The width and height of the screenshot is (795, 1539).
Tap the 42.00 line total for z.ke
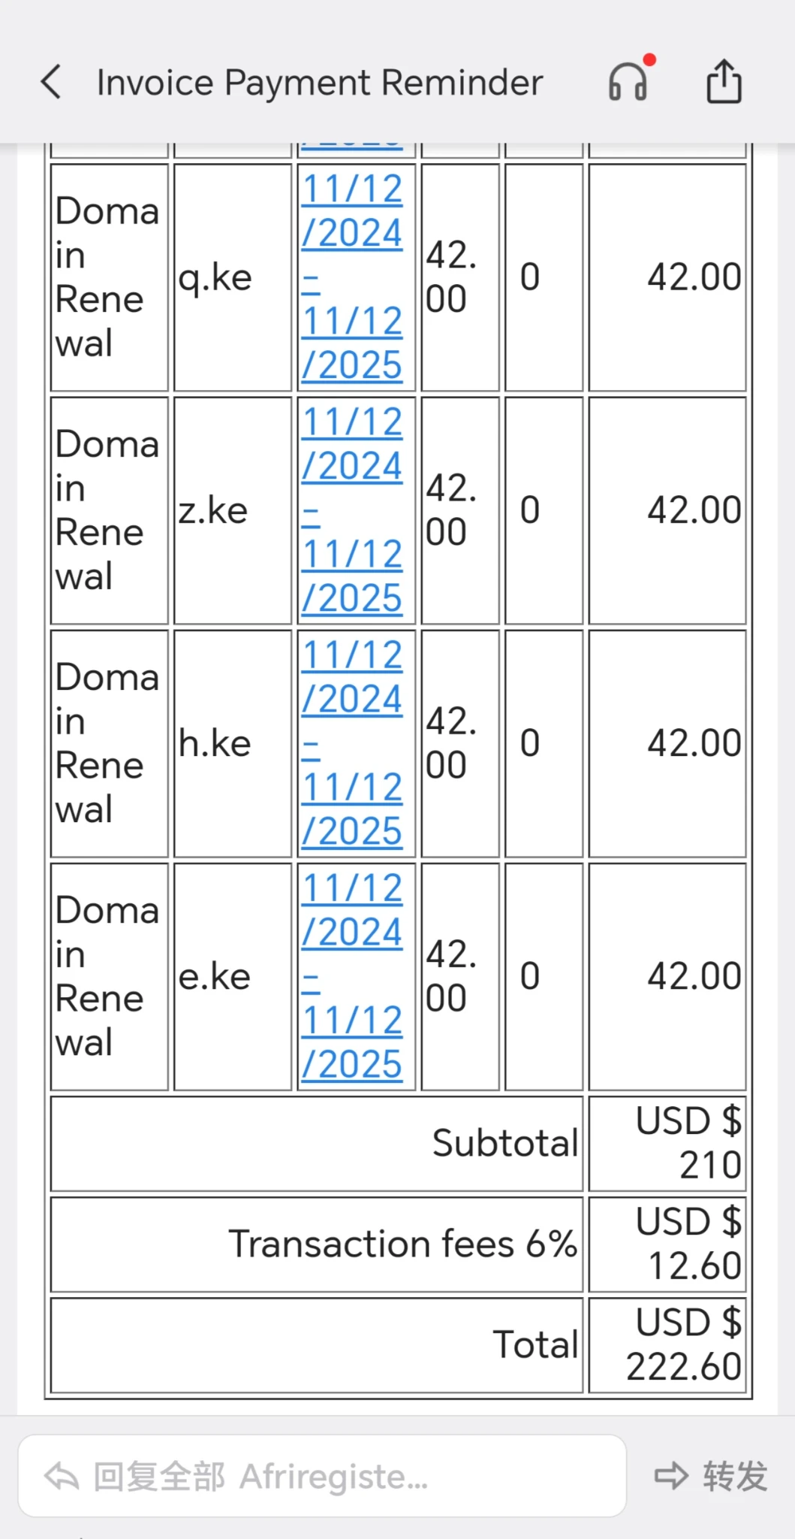(694, 510)
